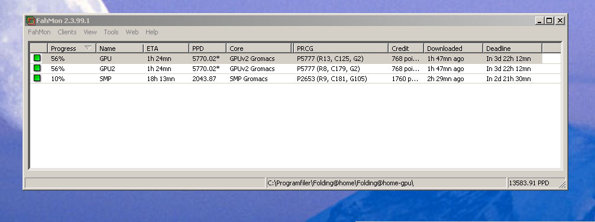Sort by the ETA column header
The image size is (595, 222).
pyautogui.click(x=166, y=49)
